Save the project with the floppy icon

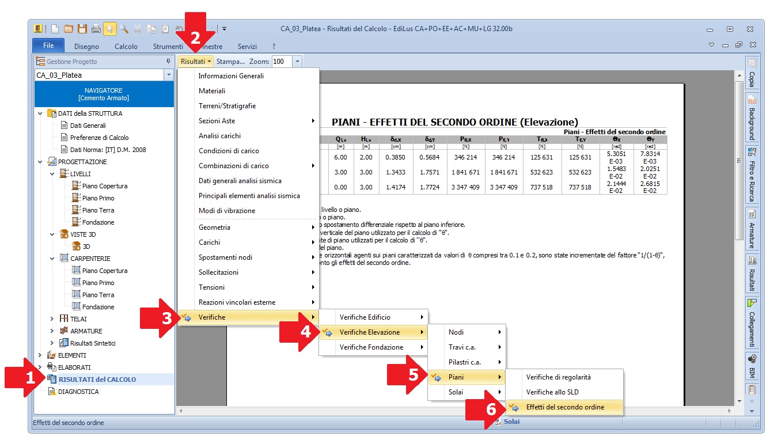[82, 29]
